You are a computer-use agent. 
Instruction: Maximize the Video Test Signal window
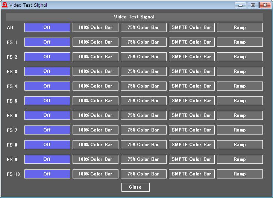click(x=253, y=5)
